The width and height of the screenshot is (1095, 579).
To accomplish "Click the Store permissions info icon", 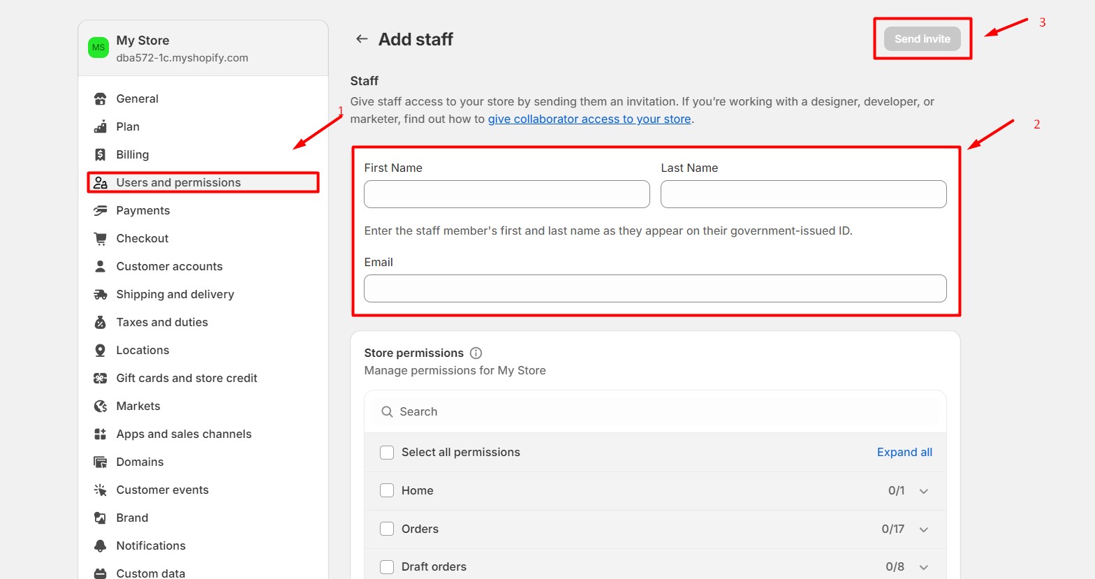I will [476, 353].
